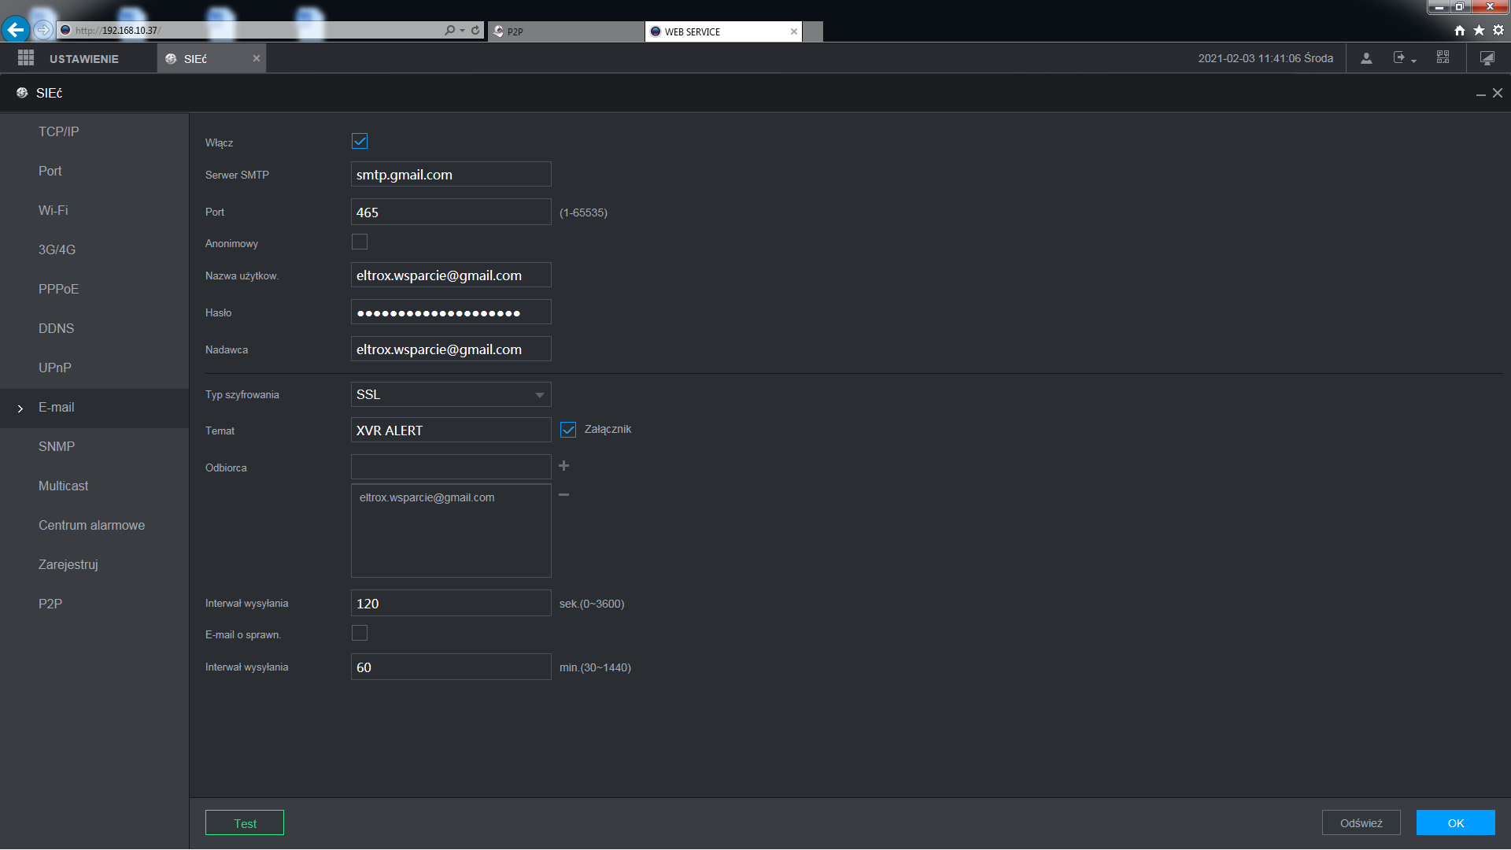This screenshot has height=850, width=1511.
Task: Enable E-mail o sprawn. checkbox
Action: [x=360, y=633]
